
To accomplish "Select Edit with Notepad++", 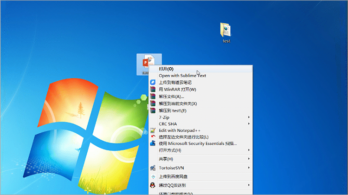I will (x=200, y=130).
